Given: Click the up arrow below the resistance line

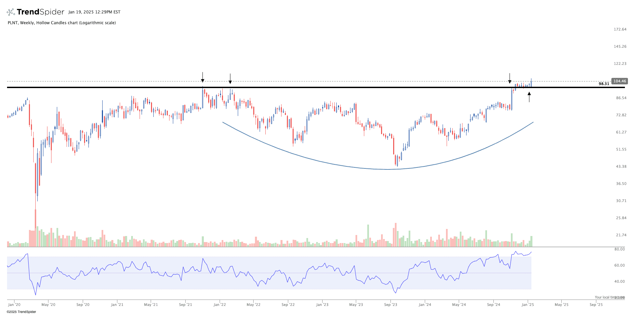Looking at the screenshot, I should point(529,96).
